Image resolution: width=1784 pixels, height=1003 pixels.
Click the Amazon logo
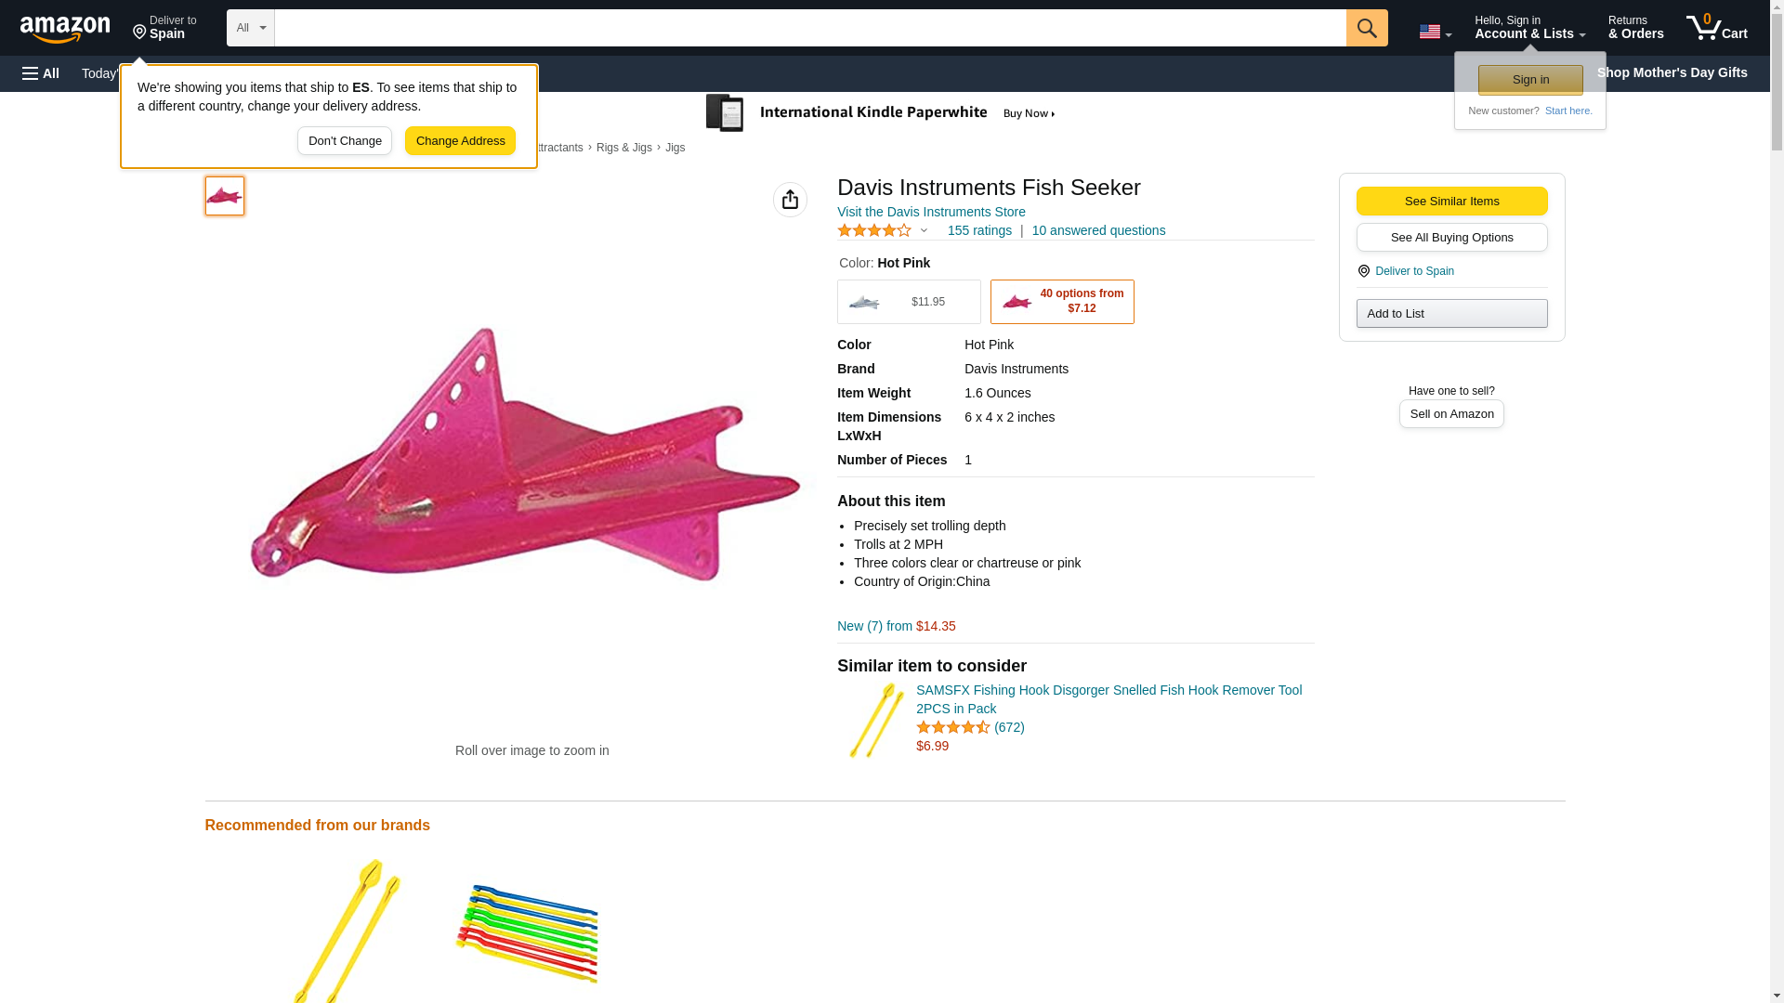[65, 29]
